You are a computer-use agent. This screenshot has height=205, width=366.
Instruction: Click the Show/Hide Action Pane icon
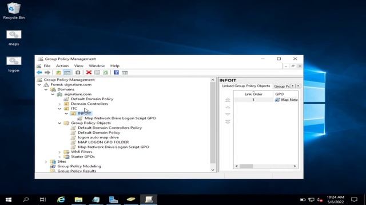click(x=125, y=72)
